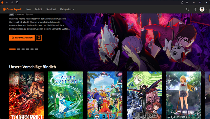Click the Crunchyroll app icon in the title bar
The height and width of the screenshot is (119, 210).
point(2,2)
